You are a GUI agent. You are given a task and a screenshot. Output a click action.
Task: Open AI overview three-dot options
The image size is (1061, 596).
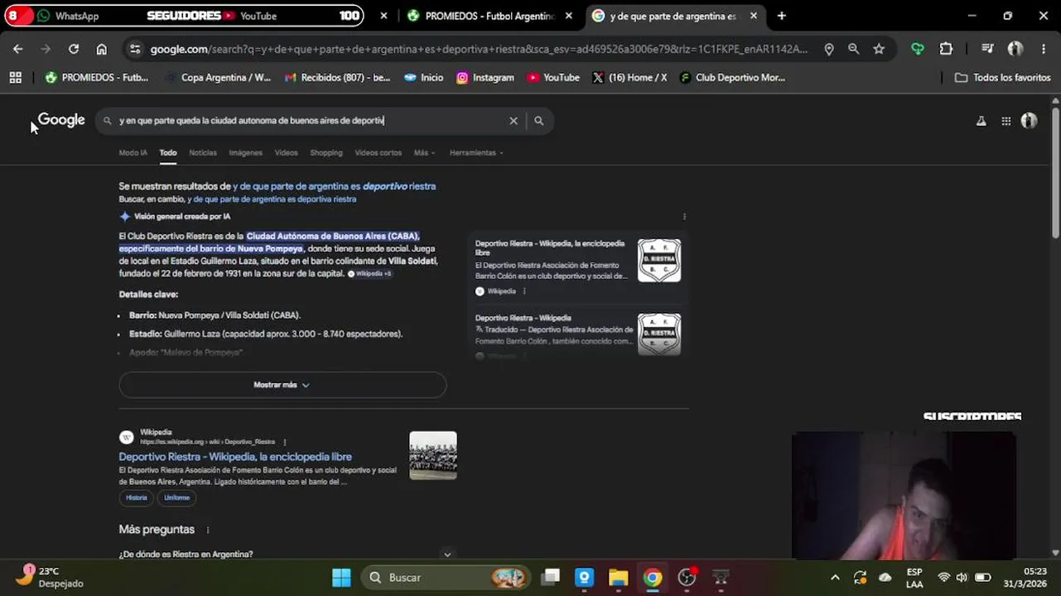pos(684,217)
